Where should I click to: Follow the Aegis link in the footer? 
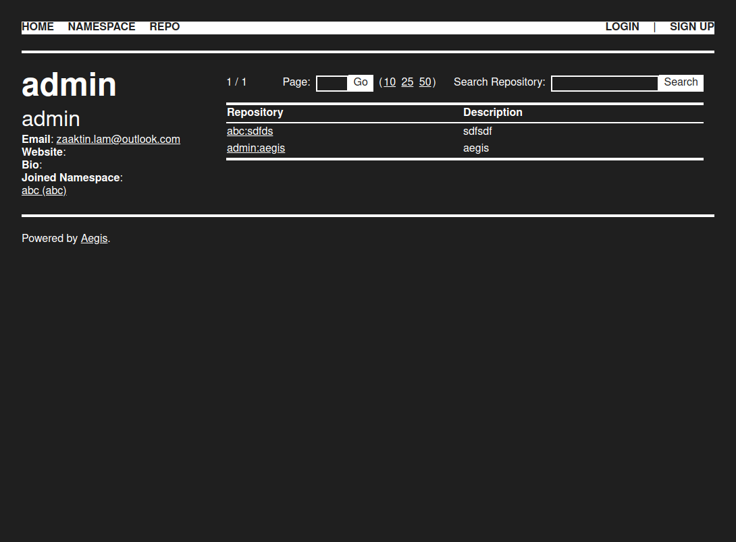94,239
